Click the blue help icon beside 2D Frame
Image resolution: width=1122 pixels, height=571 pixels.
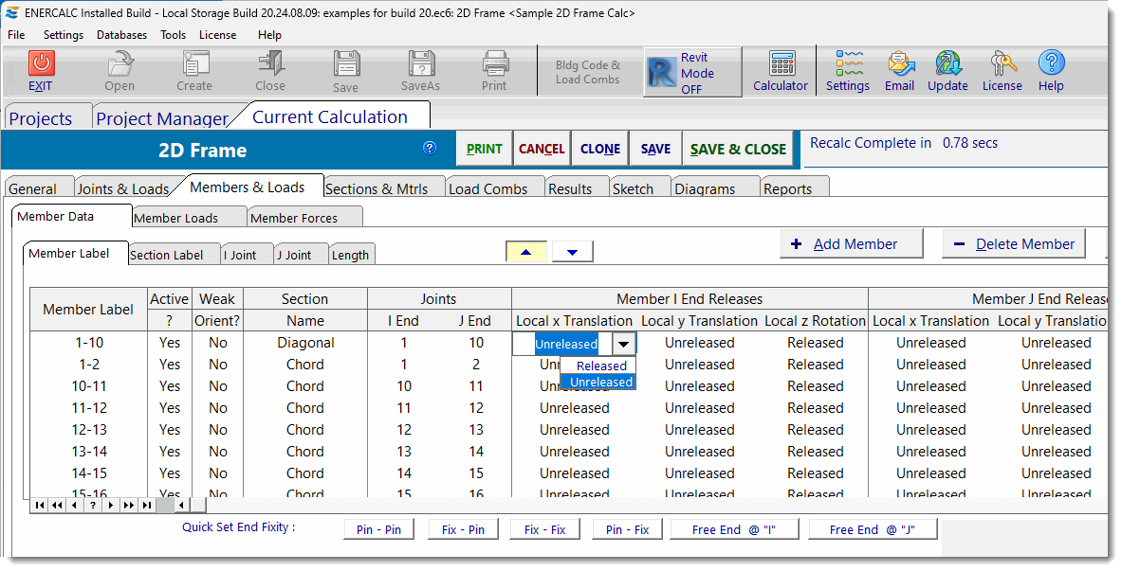click(x=430, y=148)
